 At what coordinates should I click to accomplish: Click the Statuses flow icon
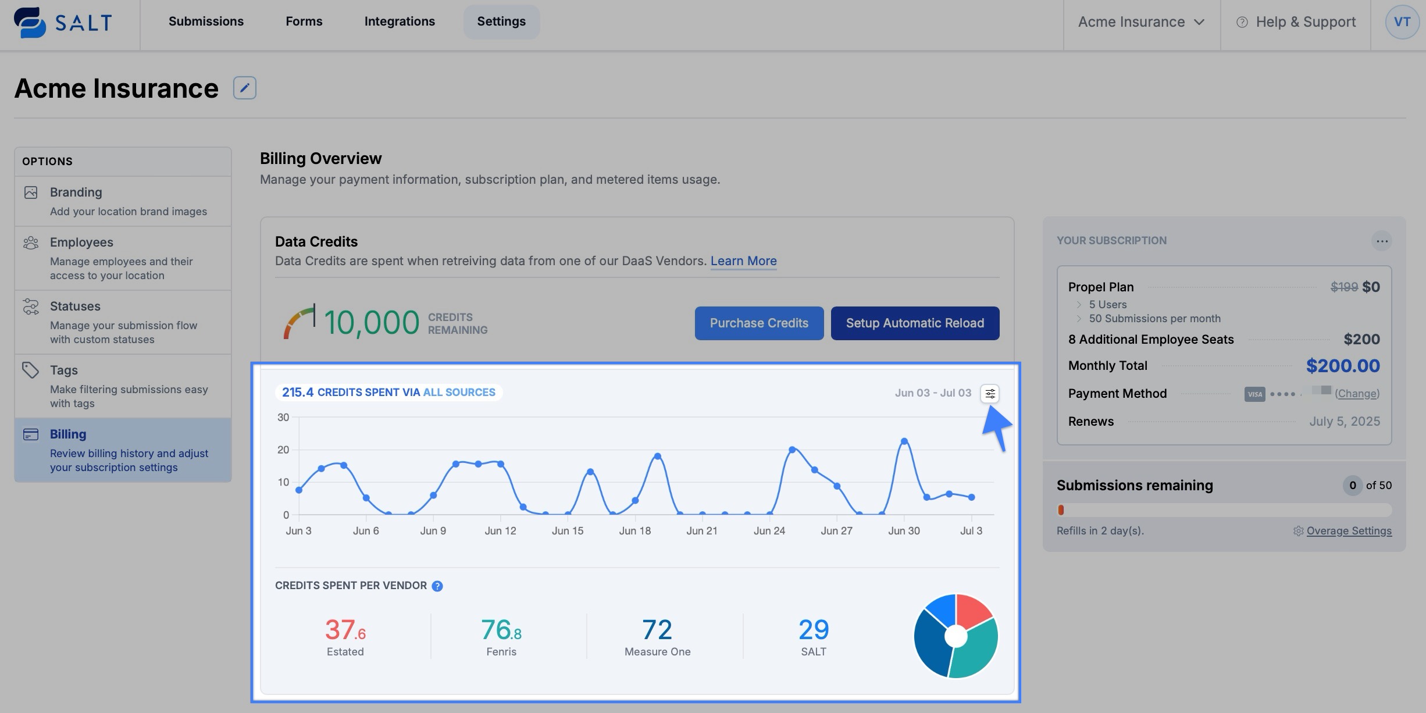tap(31, 306)
